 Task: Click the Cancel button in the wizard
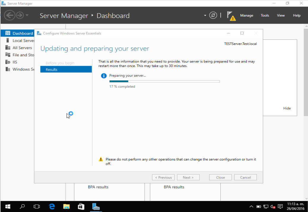[245, 177]
